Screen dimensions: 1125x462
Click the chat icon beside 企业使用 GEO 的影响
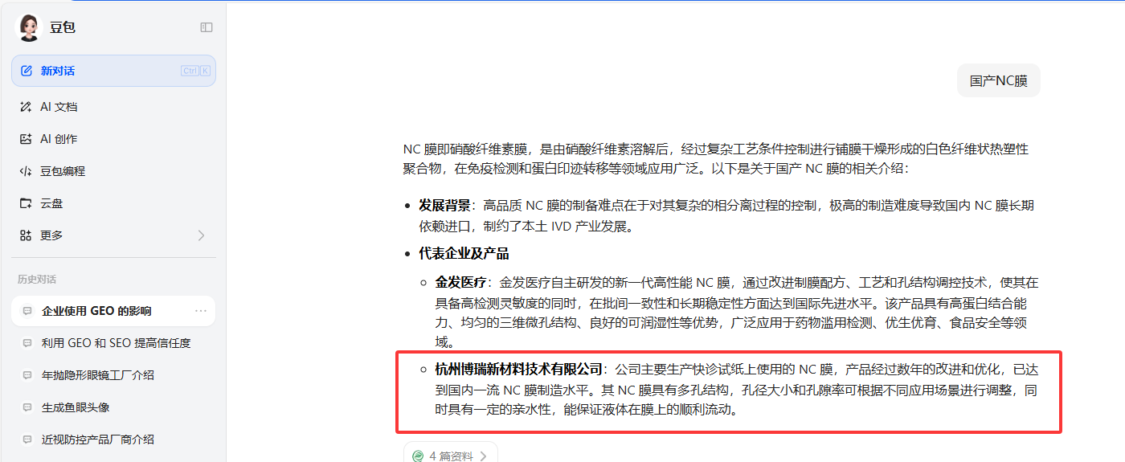[27, 311]
